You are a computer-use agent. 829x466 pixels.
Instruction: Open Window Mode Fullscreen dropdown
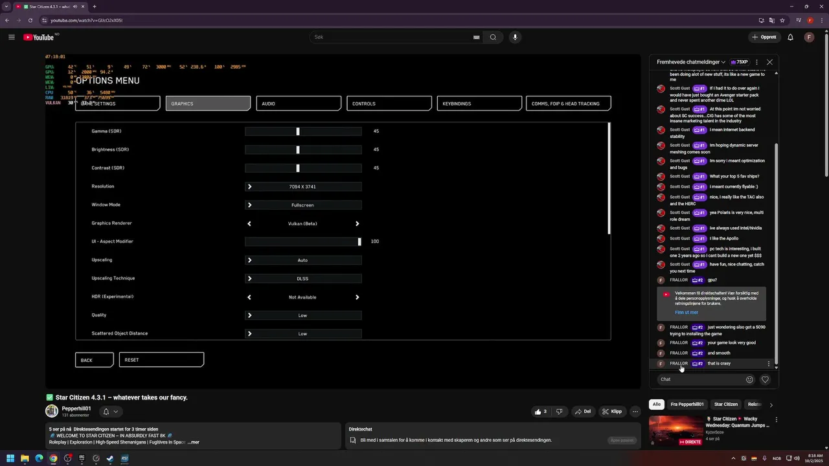click(x=303, y=205)
